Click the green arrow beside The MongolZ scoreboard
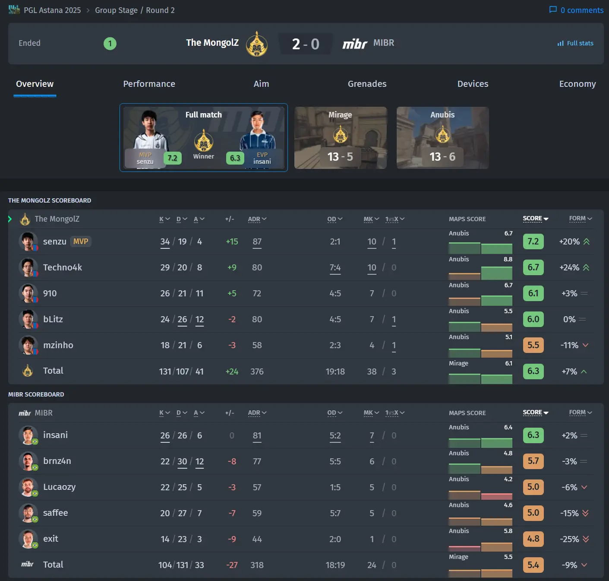This screenshot has height=581, width=609. coord(10,219)
